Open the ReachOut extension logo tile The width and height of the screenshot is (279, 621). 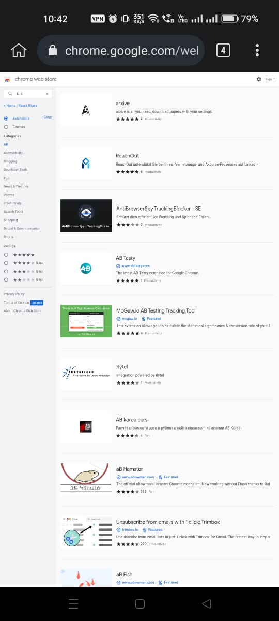[86, 163]
